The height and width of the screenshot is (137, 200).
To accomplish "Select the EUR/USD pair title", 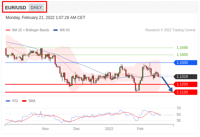I will [15, 8].
